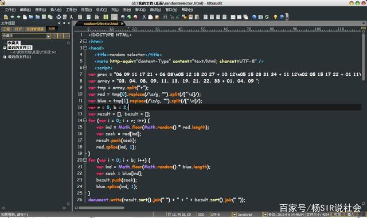
Task: Click the blue question mark help icon
Action: pos(282,17)
